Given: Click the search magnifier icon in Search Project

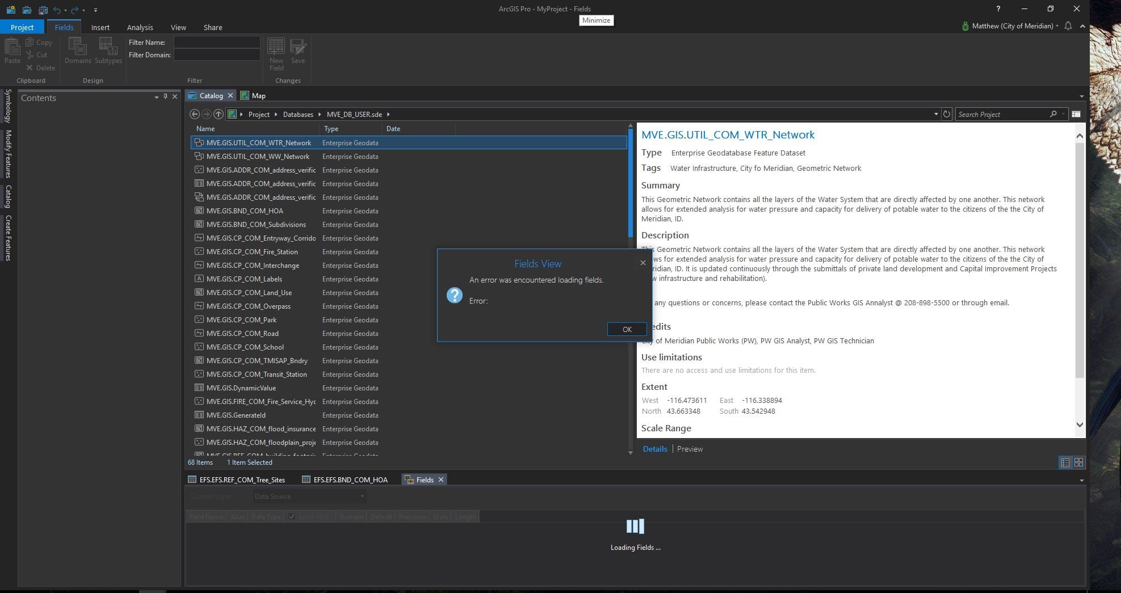Looking at the screenshot, I should coord(1053,114).
